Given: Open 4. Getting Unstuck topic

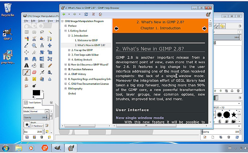Looking at the screenshot, I should click(x=82, y=59).
